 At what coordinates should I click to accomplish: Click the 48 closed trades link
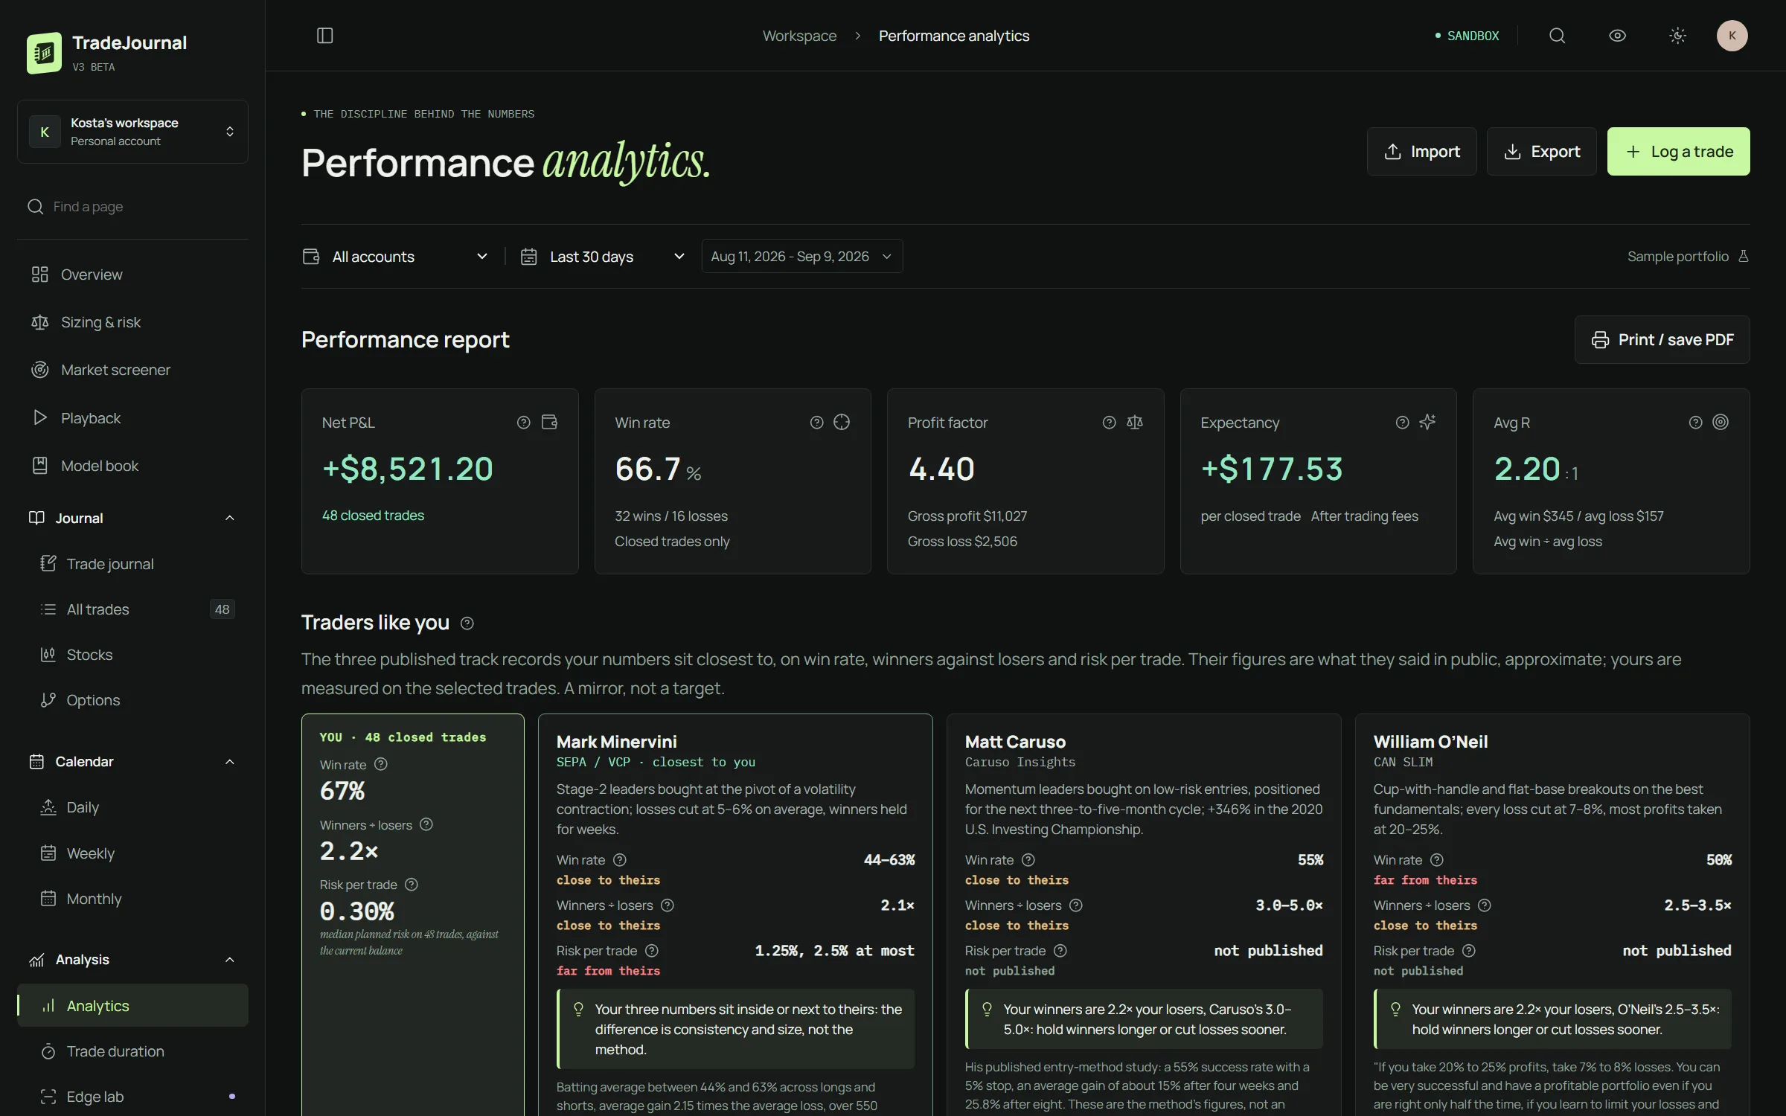[373, 516]
